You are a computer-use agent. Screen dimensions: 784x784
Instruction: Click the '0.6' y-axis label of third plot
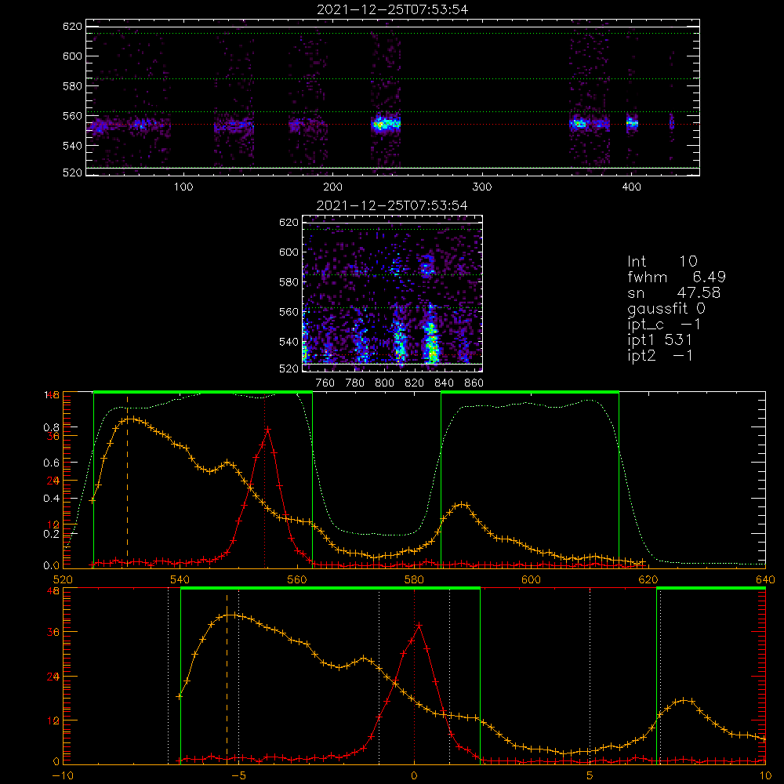(x=51, y=463)
